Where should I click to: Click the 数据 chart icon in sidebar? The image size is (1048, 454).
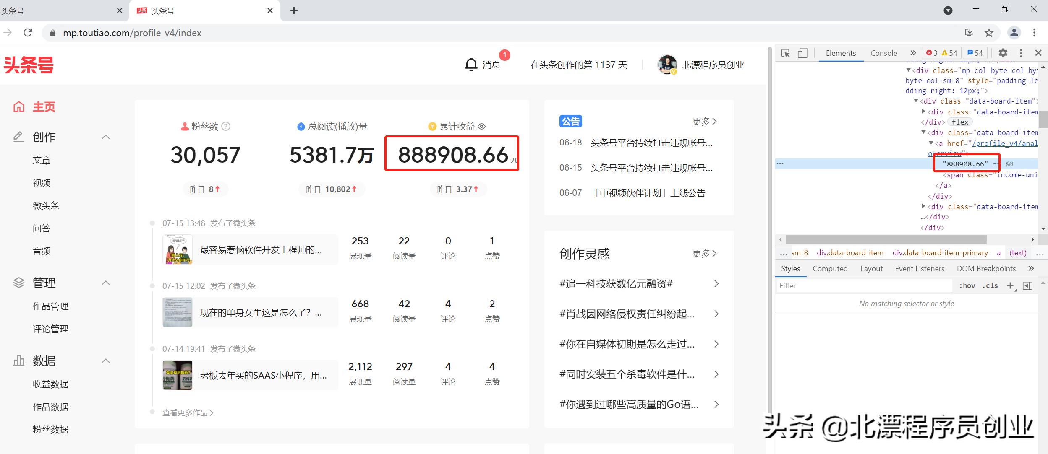[18, 361]
